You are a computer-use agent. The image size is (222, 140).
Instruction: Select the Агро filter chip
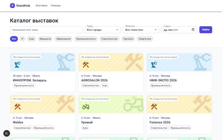pos(31,39)
